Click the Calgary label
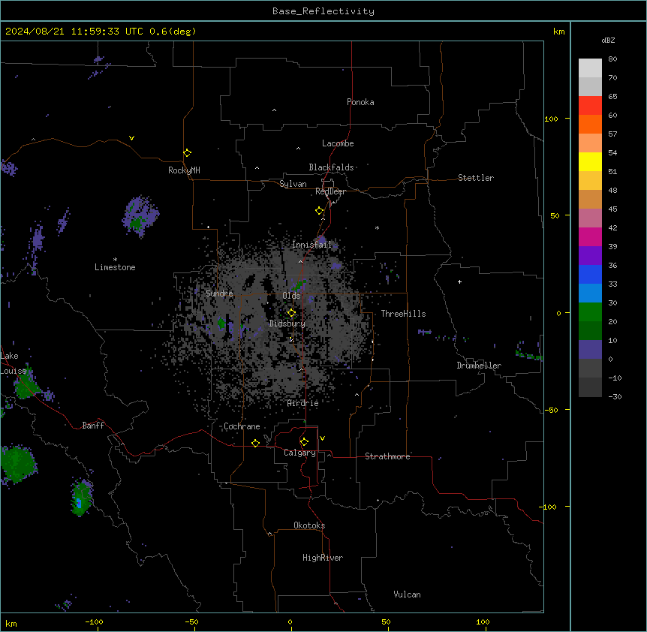 (x=299, y=453)
